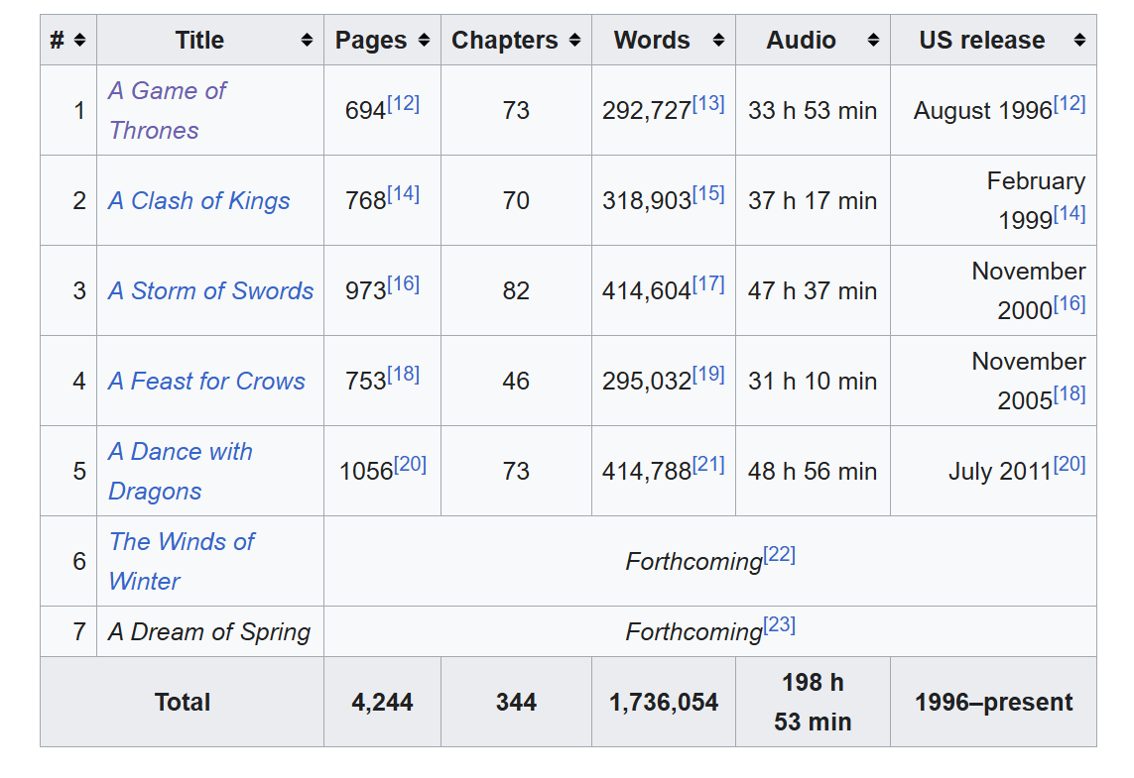The image size is (1134, 778).
Task: Sort by Pages column arrows
Action: (424, 41)
